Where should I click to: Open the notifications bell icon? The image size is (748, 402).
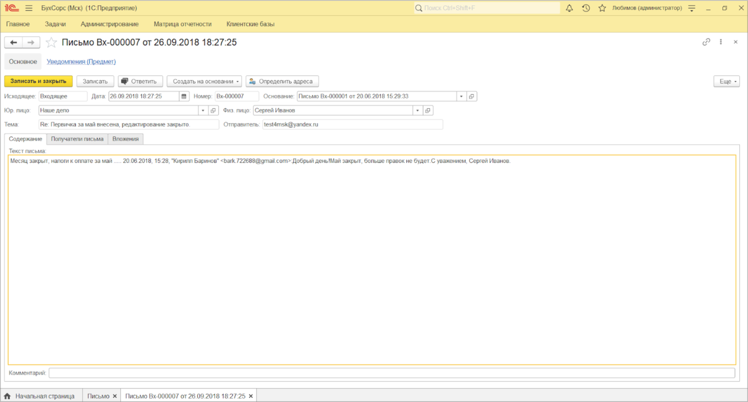569,8
